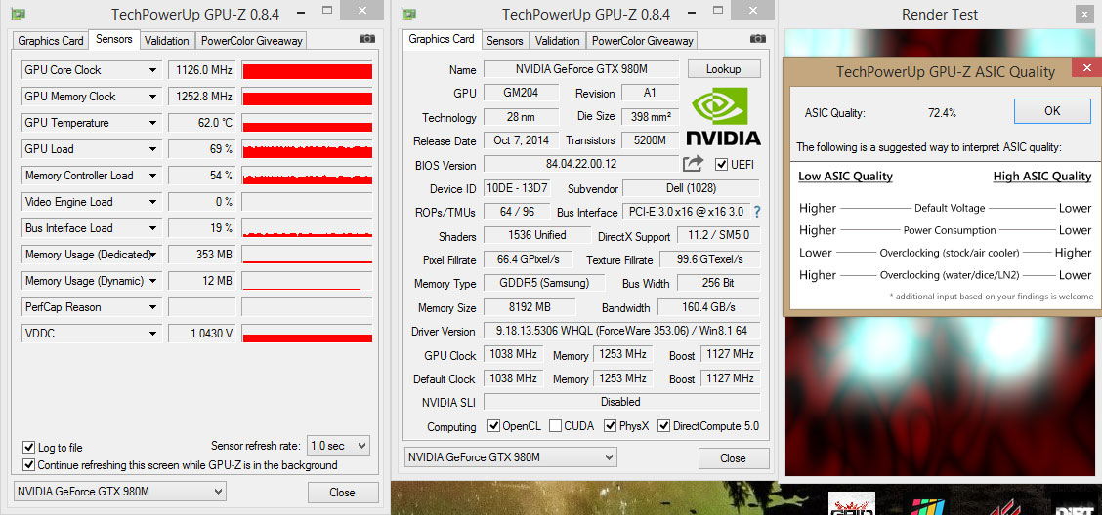
Task: Toggle the OpenCL checkbox
Action: pyautogui.click(x=492, y=426)
